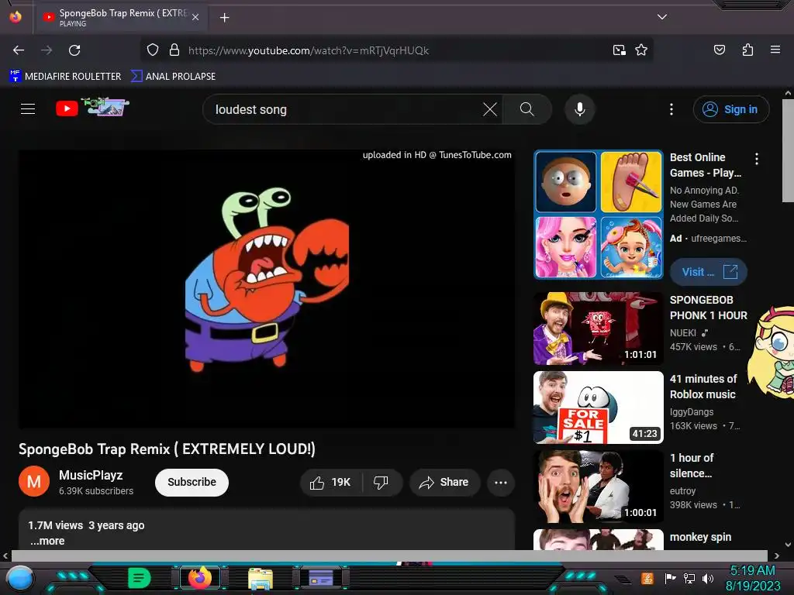
Task: Expand description with ...more
Action: (x=47, y=541)
